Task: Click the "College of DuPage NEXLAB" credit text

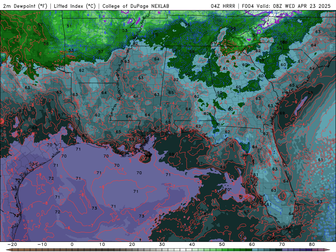Action: click(136, 6)
